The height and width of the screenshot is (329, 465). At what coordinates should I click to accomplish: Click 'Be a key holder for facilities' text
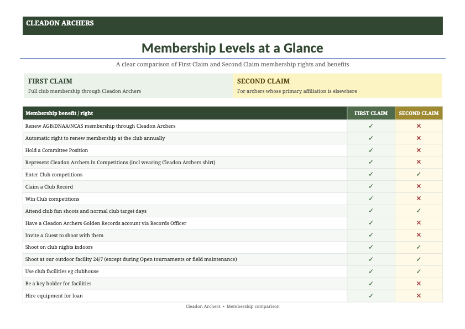[58, 283]
